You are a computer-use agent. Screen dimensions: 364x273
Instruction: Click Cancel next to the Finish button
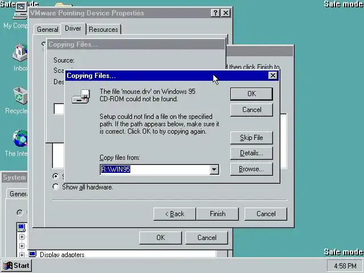266,214
